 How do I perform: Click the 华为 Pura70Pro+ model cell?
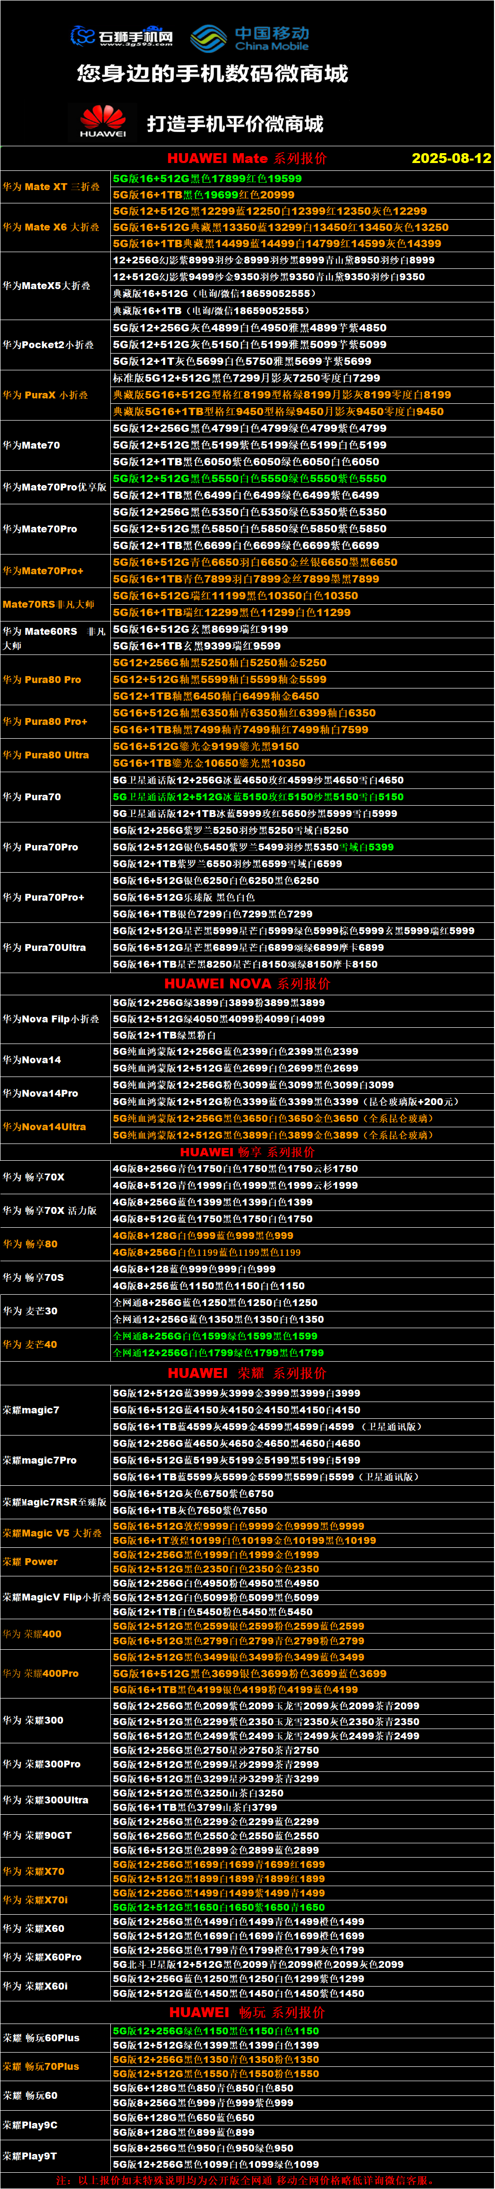(x=55, y=896)
